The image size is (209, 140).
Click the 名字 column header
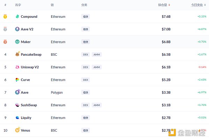click(x=18, y=5)
